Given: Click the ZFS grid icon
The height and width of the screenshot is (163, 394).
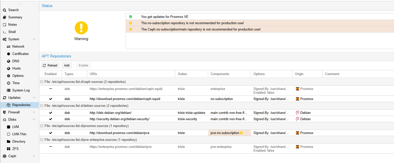Looking at the screenshot, I should [9, 149].
